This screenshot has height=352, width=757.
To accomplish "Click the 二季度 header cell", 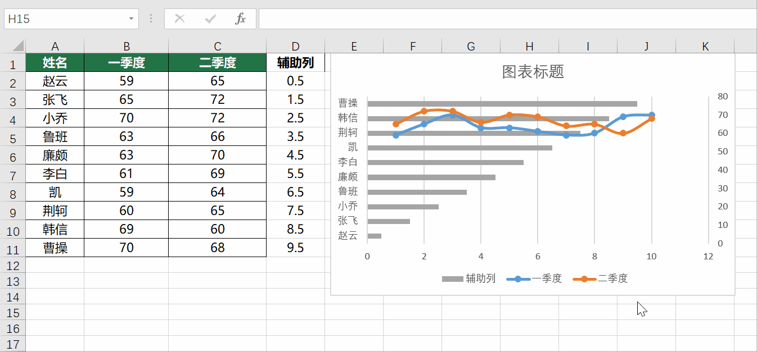I will 218,63.
